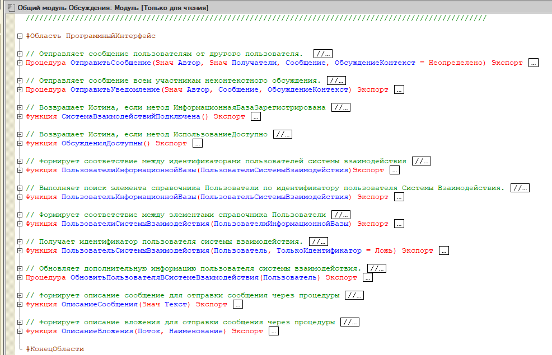Toggle fold box beside ОписаниеВложения function
Viewport: 552px width, 355px height.
(21, 332)
